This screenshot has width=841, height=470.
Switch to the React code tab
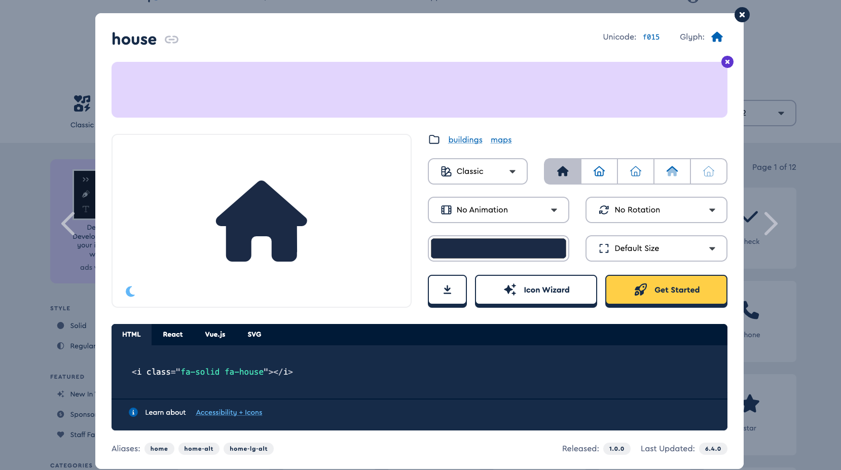point(173,335)
